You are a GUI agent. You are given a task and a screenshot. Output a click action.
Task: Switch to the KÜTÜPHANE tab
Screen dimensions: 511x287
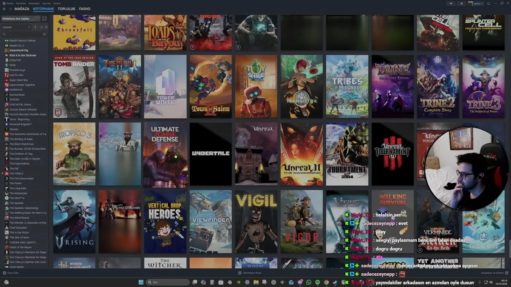point(44,9)
